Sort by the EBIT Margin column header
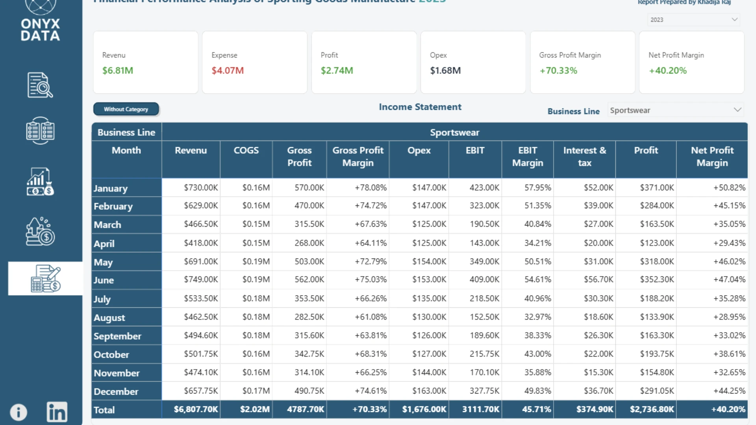 pyautogui.click(x=528, y=157)
